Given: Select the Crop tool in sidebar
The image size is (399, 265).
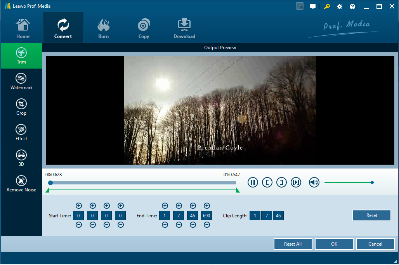Looking at the screenshot, I should [x=21, y=107].
